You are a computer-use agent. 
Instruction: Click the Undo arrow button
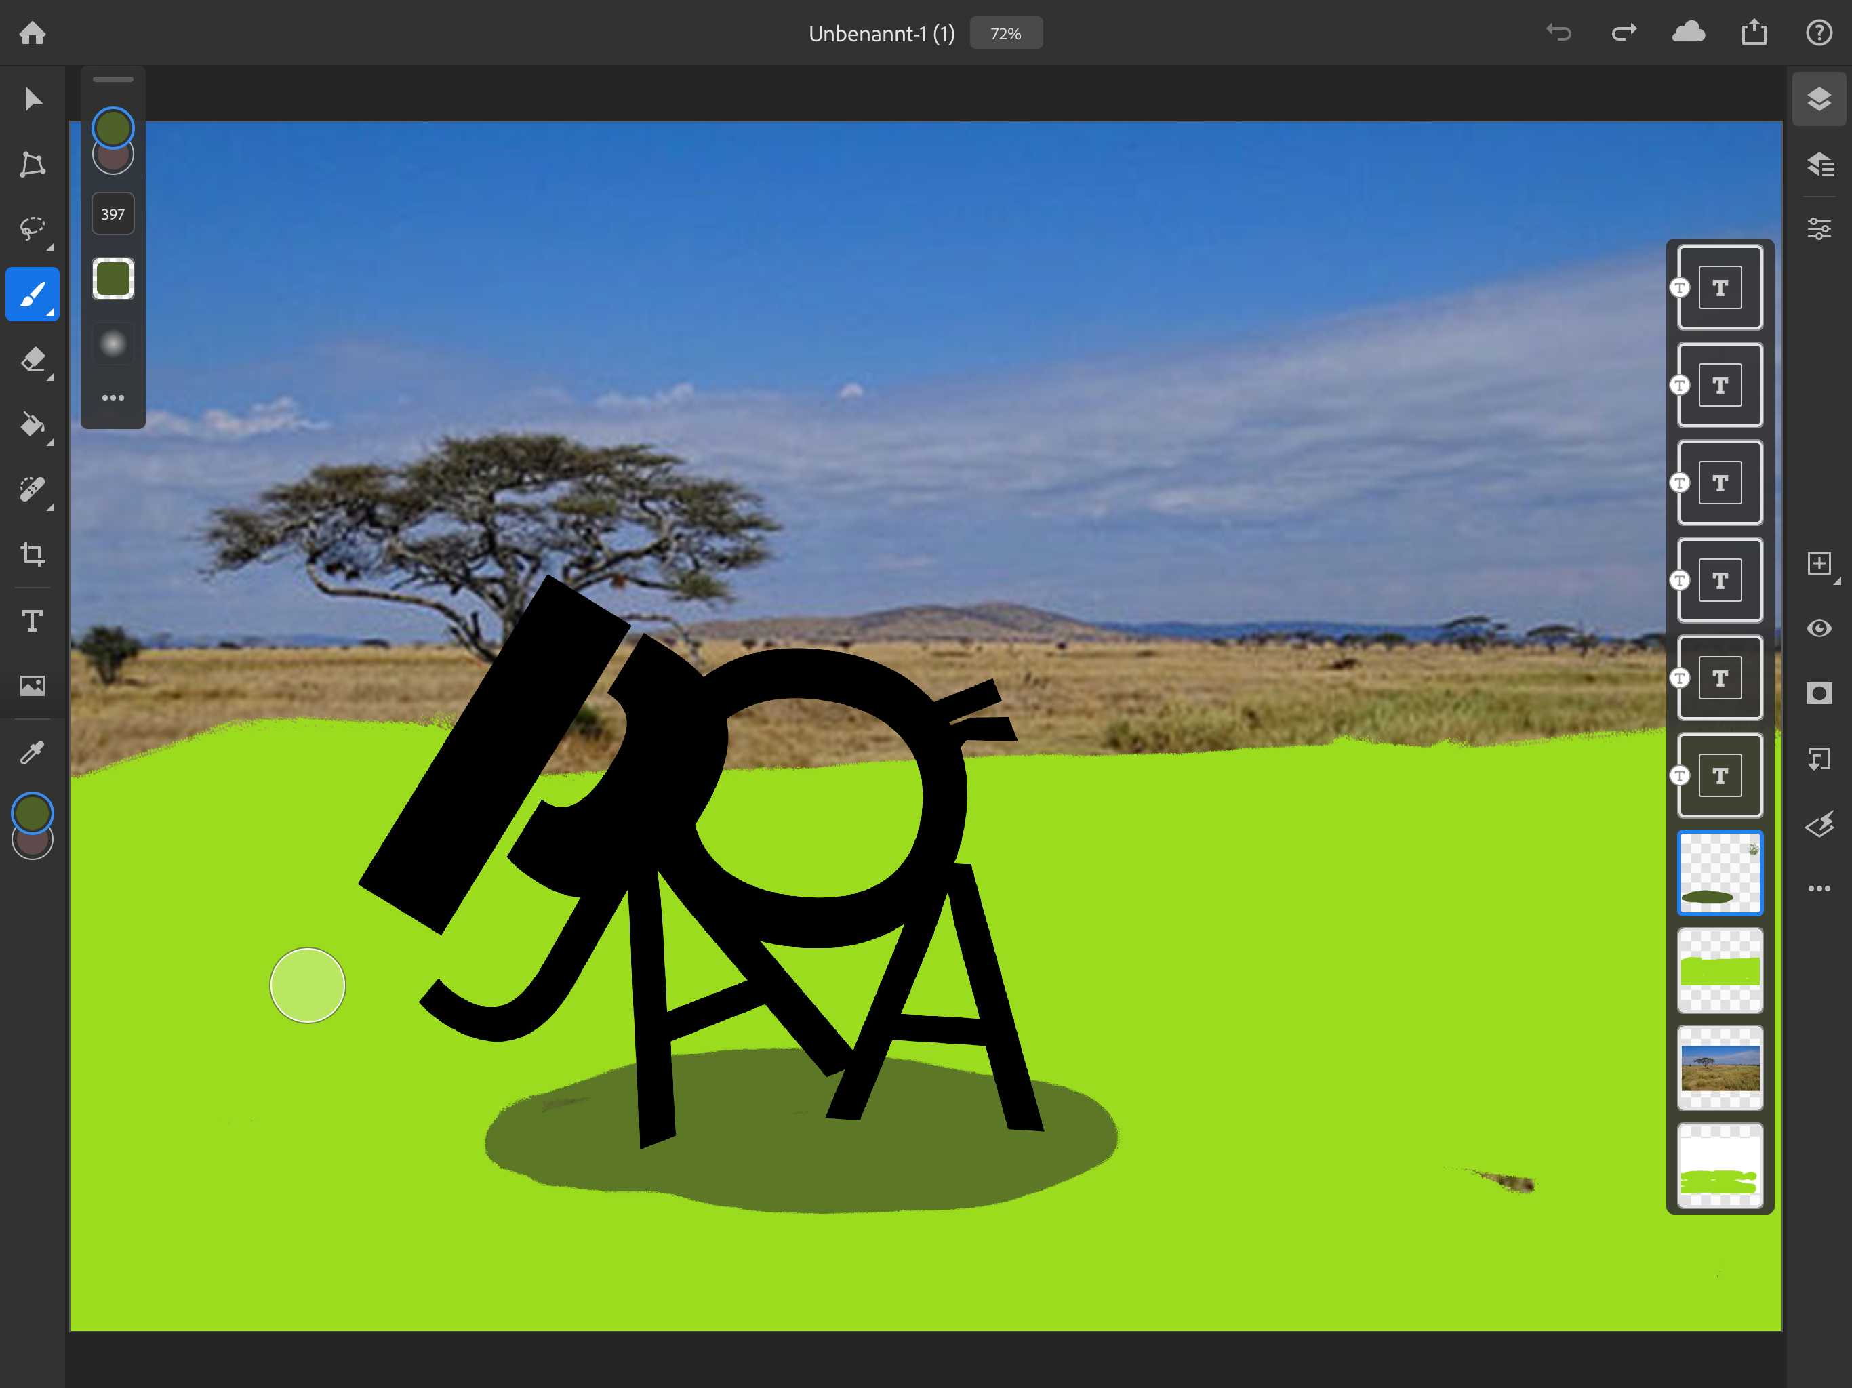point(1558,33)
